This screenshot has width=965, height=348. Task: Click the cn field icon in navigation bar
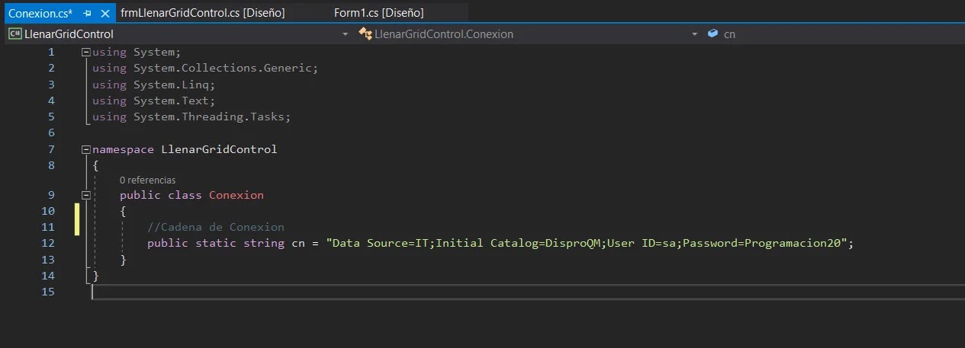[x=713, y=34]
